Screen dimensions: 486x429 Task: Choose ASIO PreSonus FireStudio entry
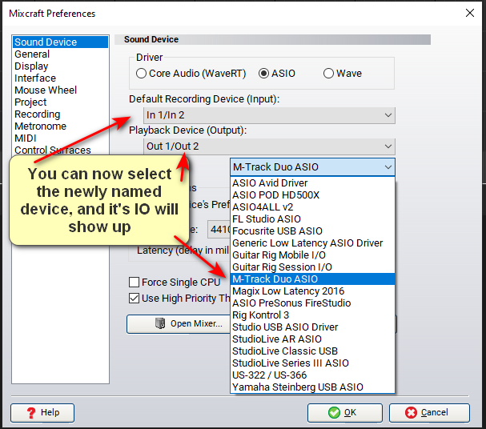pos(312,303)
